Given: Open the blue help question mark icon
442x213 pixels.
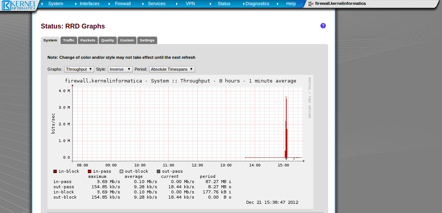Looking at the screenshot, I should coord(323,26).
